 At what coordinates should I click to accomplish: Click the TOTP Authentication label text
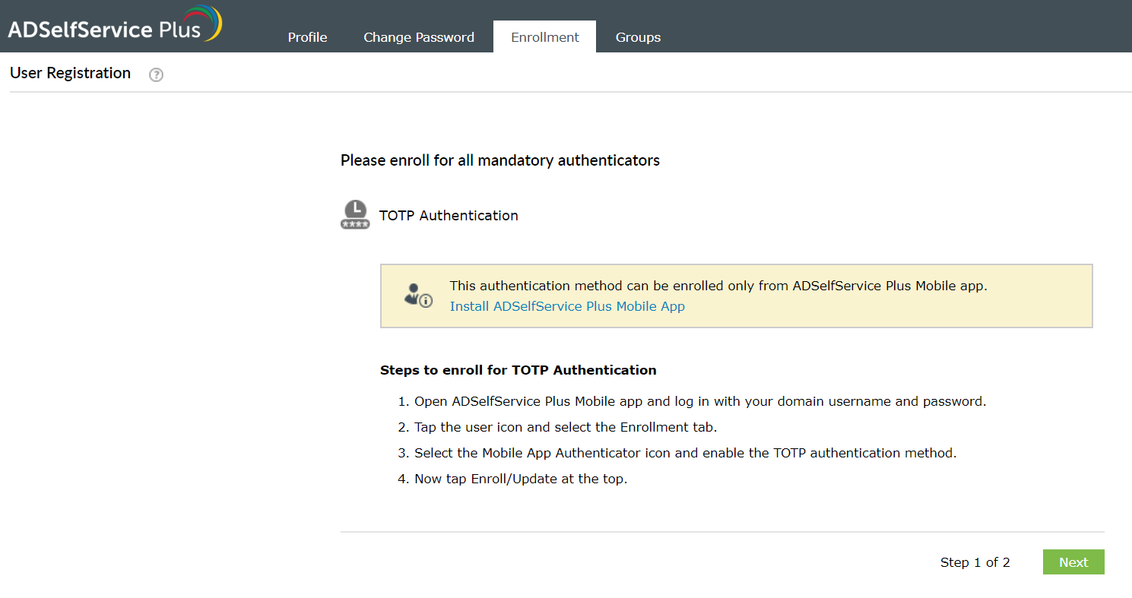pos(449,215)
